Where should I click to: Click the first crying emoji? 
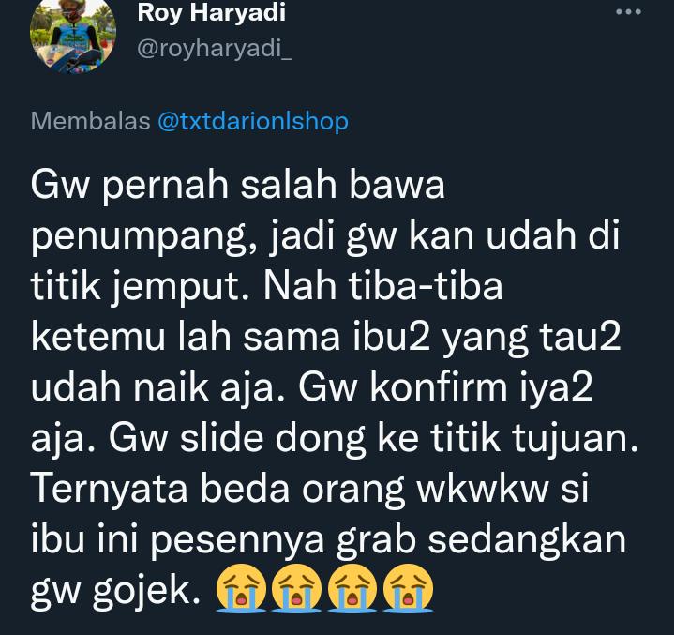[241, 588]
